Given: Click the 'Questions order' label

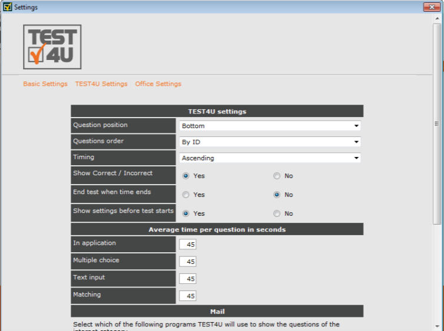Looking at the screenshot, I should (98, 141).
